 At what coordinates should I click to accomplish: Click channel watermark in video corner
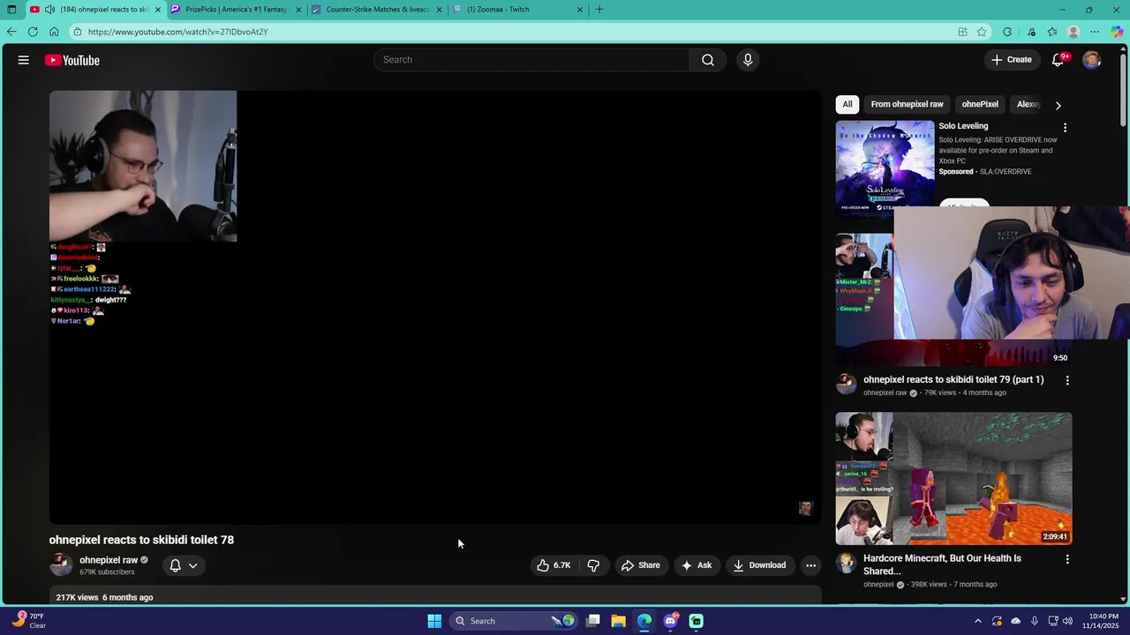coord(805,508)
